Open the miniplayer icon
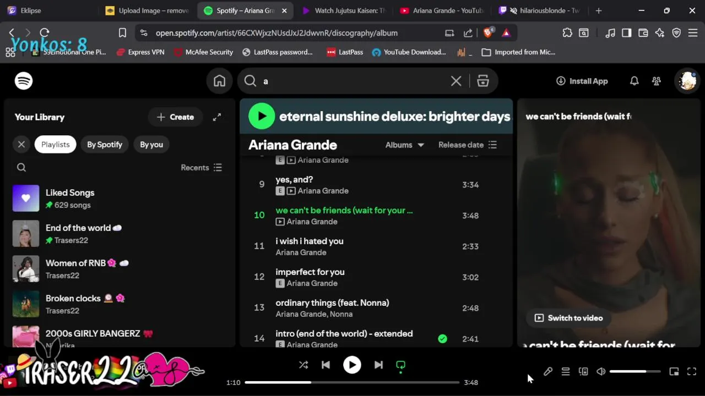The image size is (705, 396). (674, 372)
